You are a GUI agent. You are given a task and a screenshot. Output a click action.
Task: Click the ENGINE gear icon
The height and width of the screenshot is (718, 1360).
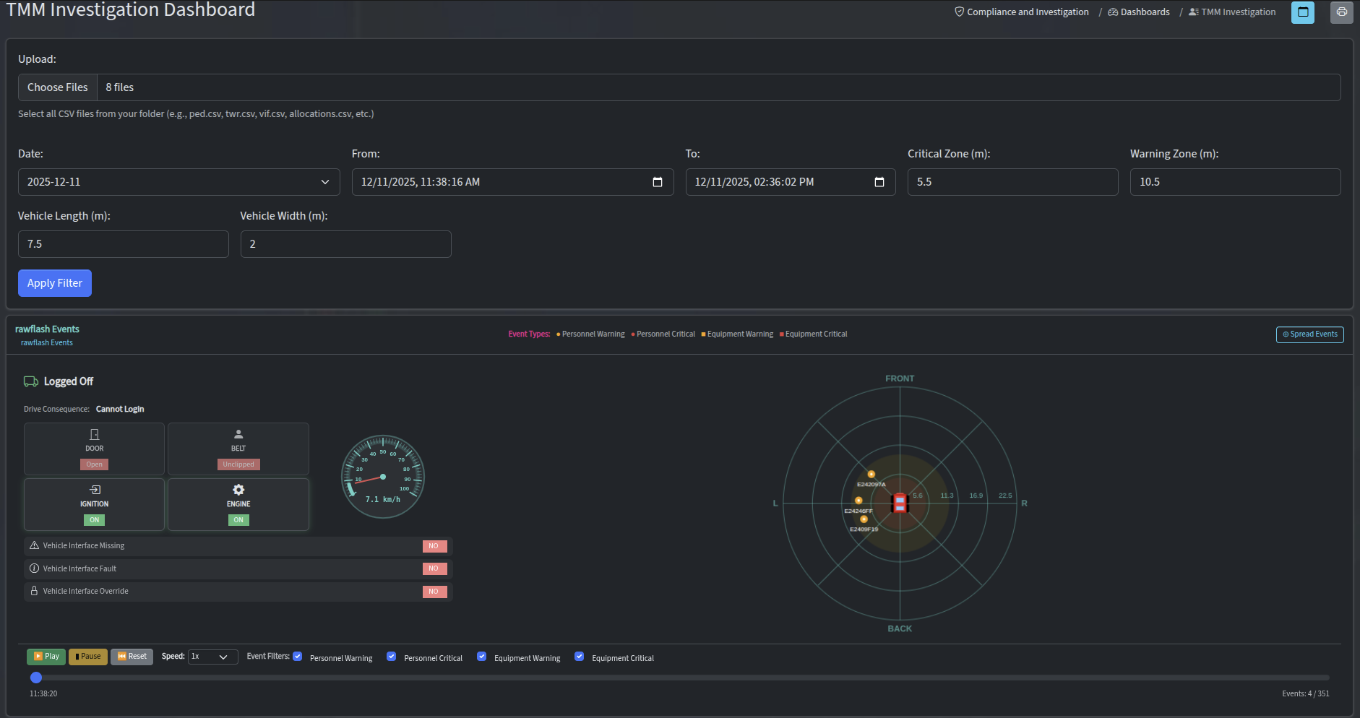(x=238, y=490)
